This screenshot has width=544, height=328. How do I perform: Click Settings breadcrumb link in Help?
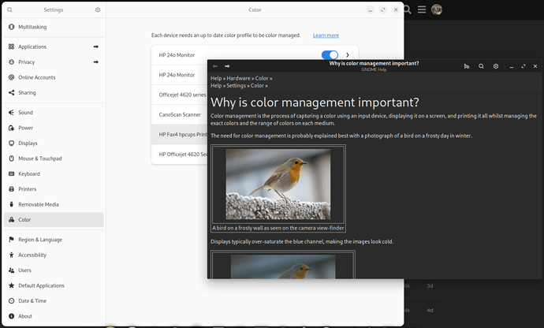coord(236,85)
